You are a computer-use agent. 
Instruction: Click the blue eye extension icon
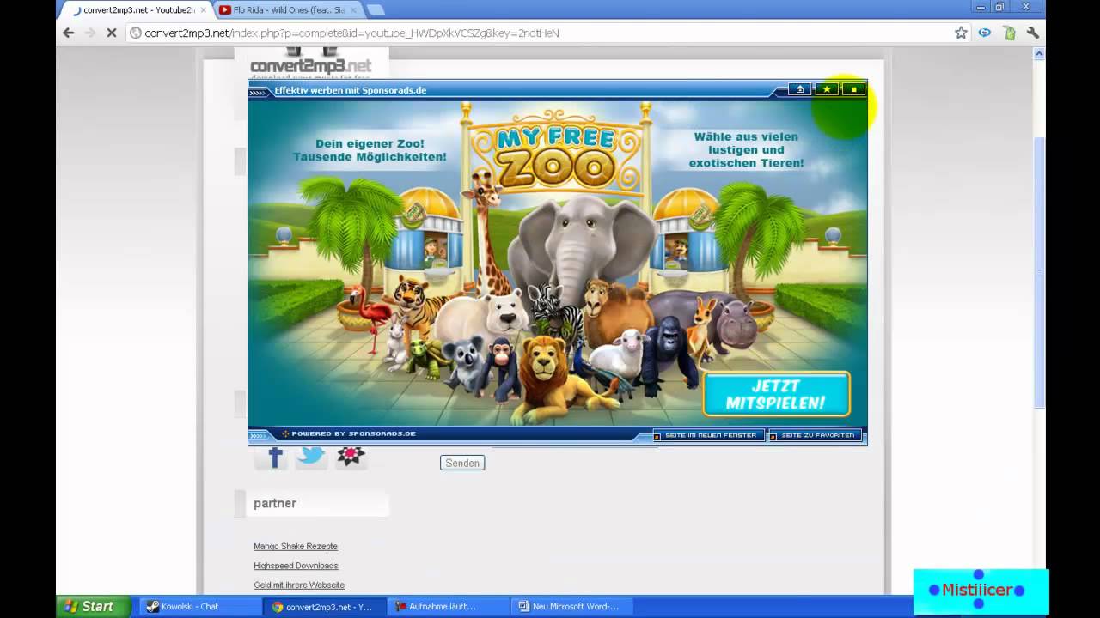[x=985, y=33]
